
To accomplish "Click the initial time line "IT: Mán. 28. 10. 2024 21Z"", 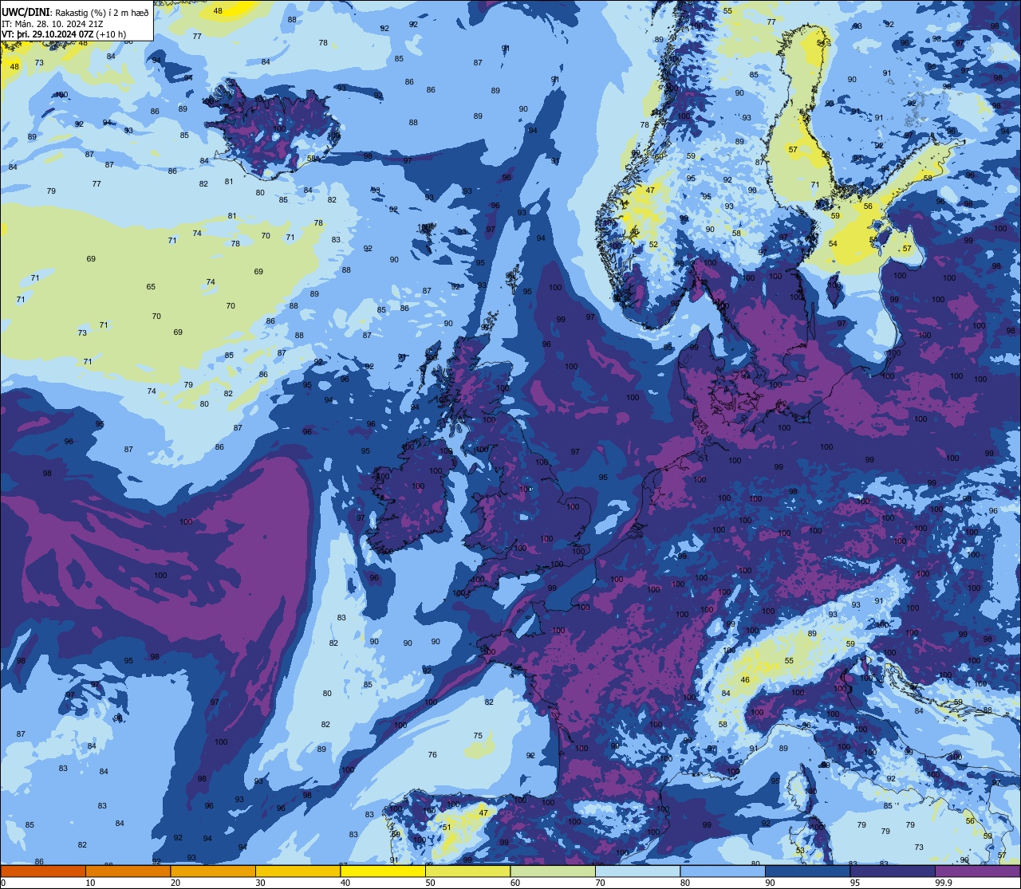I will 53,23.
